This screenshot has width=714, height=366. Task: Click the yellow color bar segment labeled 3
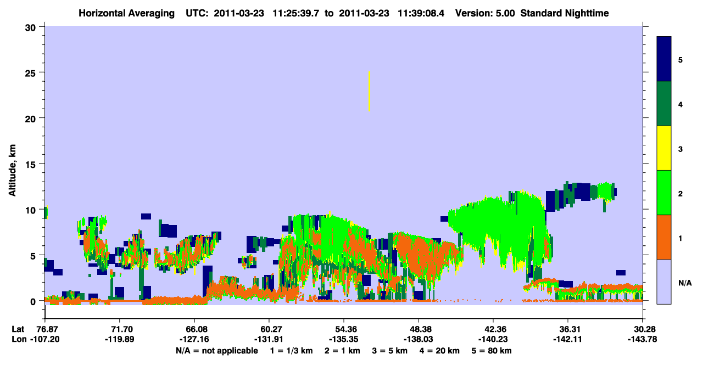click(664, 148)
